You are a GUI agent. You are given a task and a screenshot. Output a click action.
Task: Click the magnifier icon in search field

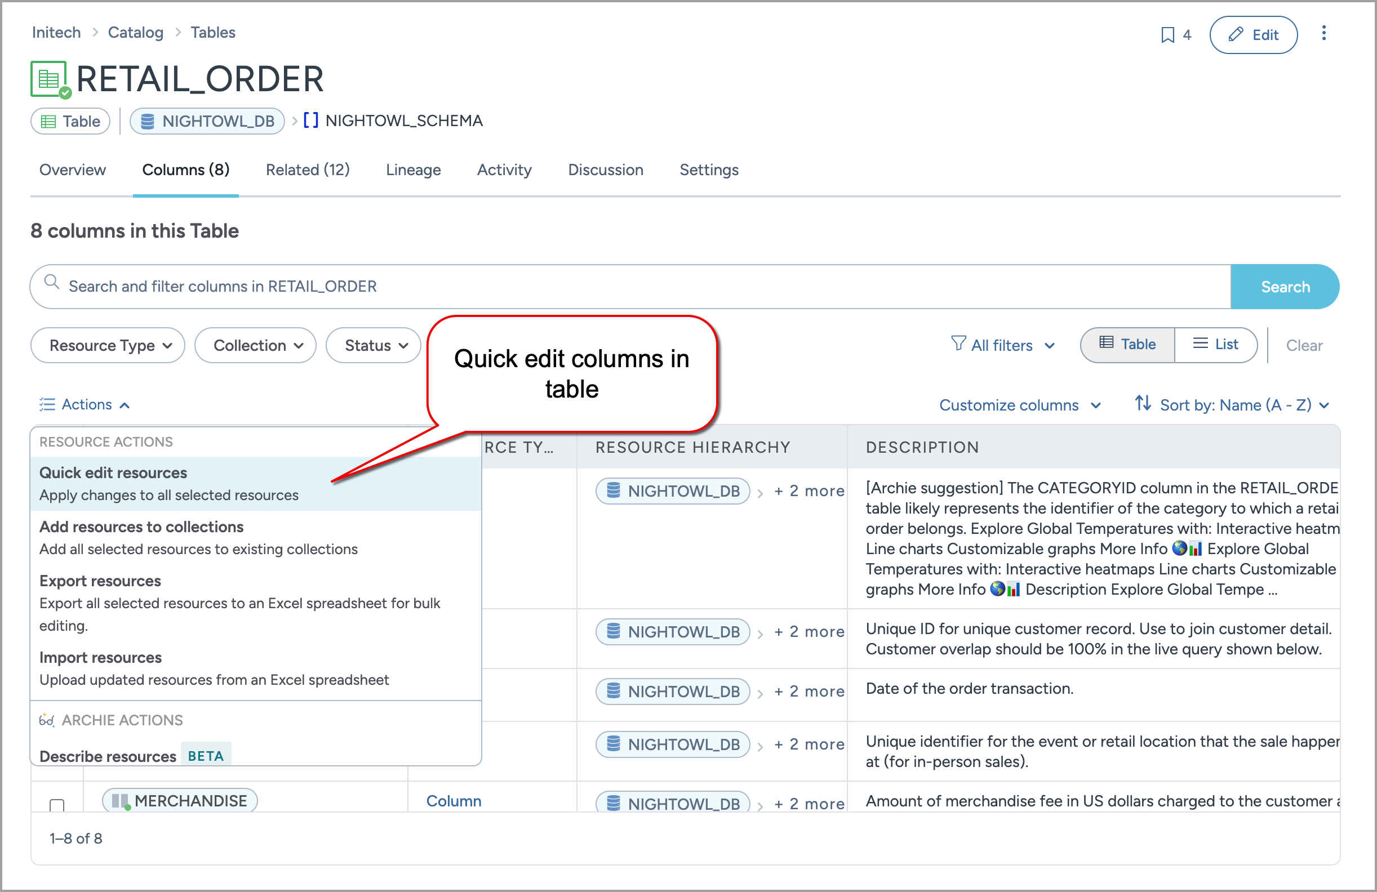52,282
